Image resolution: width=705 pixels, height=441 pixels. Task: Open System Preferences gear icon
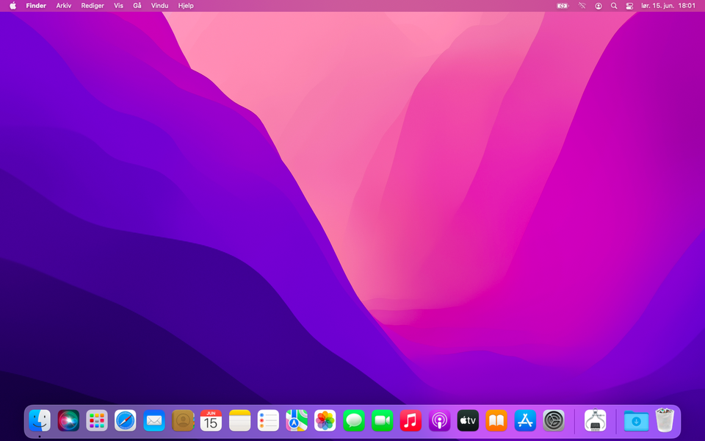coord(554,420)
